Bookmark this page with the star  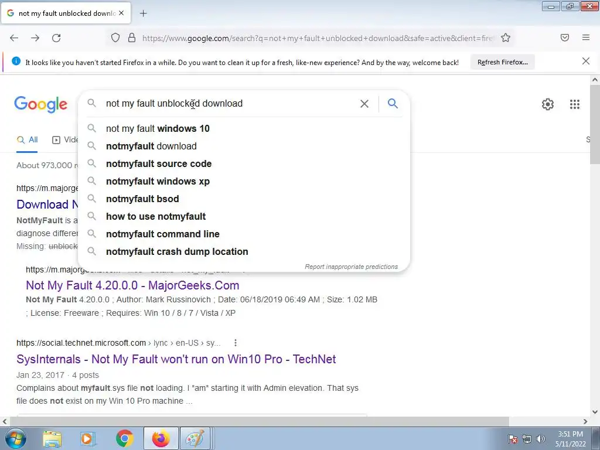[506, 38]
